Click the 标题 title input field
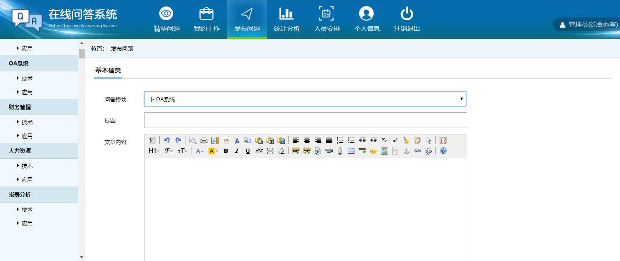Viewport: 620px width, 261px height. [305, 120]
